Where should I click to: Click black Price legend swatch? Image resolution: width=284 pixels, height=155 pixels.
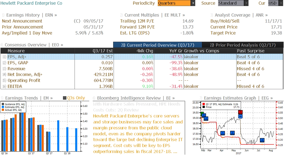pos(204,107)
